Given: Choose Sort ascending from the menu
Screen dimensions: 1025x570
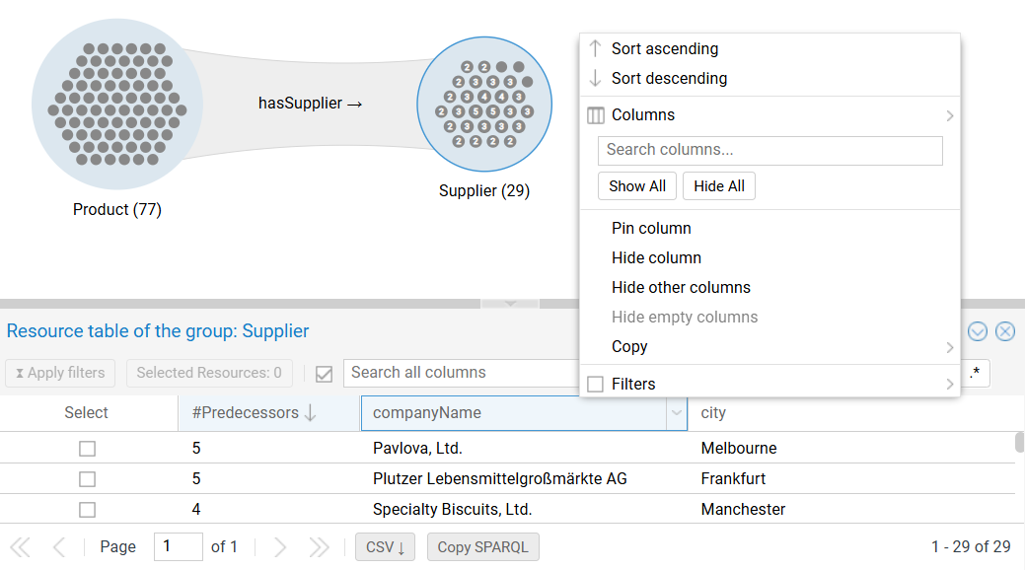Looking at the screenshot, I should coord(664,49).
